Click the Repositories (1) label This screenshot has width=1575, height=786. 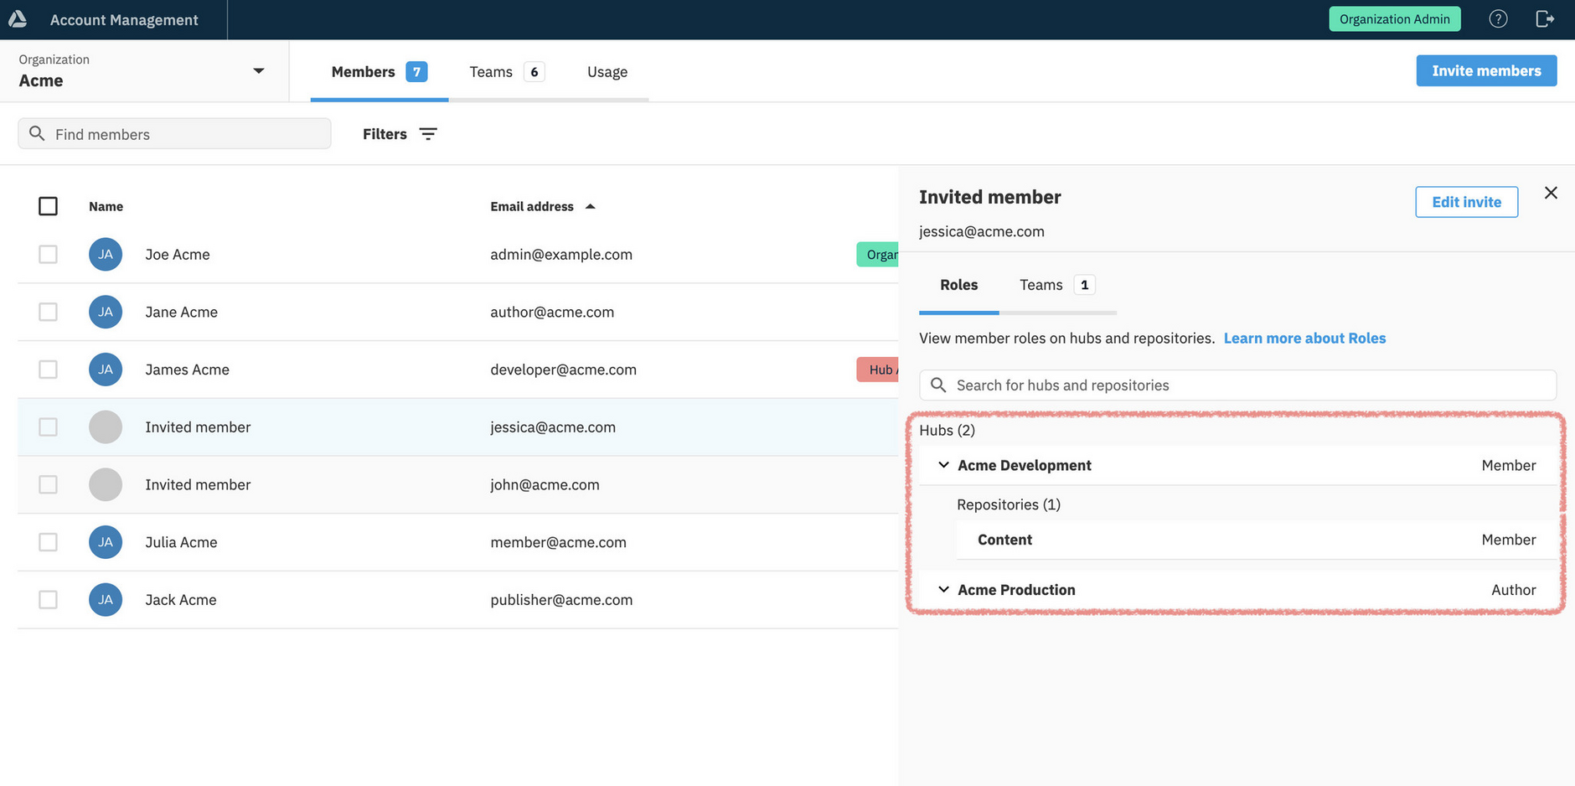(1009, 504)
